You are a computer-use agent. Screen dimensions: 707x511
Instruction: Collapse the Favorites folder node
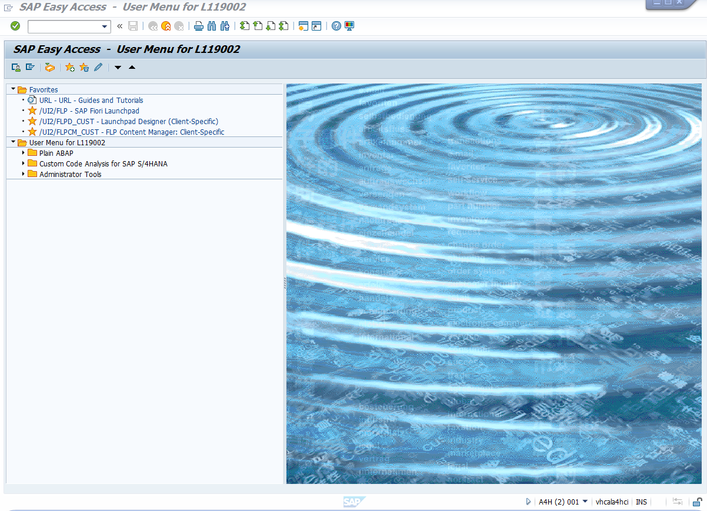(13, 89)
